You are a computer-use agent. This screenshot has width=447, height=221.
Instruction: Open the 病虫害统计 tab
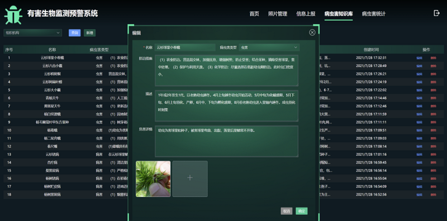click(x=374, y=13)
